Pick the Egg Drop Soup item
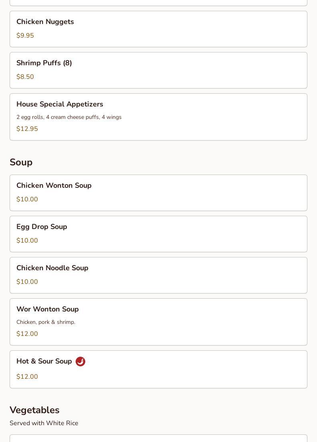 (x=42, y=227)
